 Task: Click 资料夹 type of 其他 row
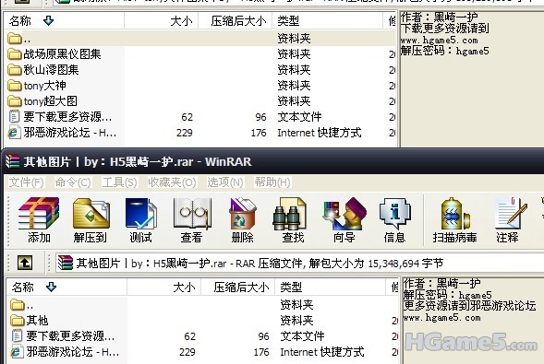coord(296,321)
